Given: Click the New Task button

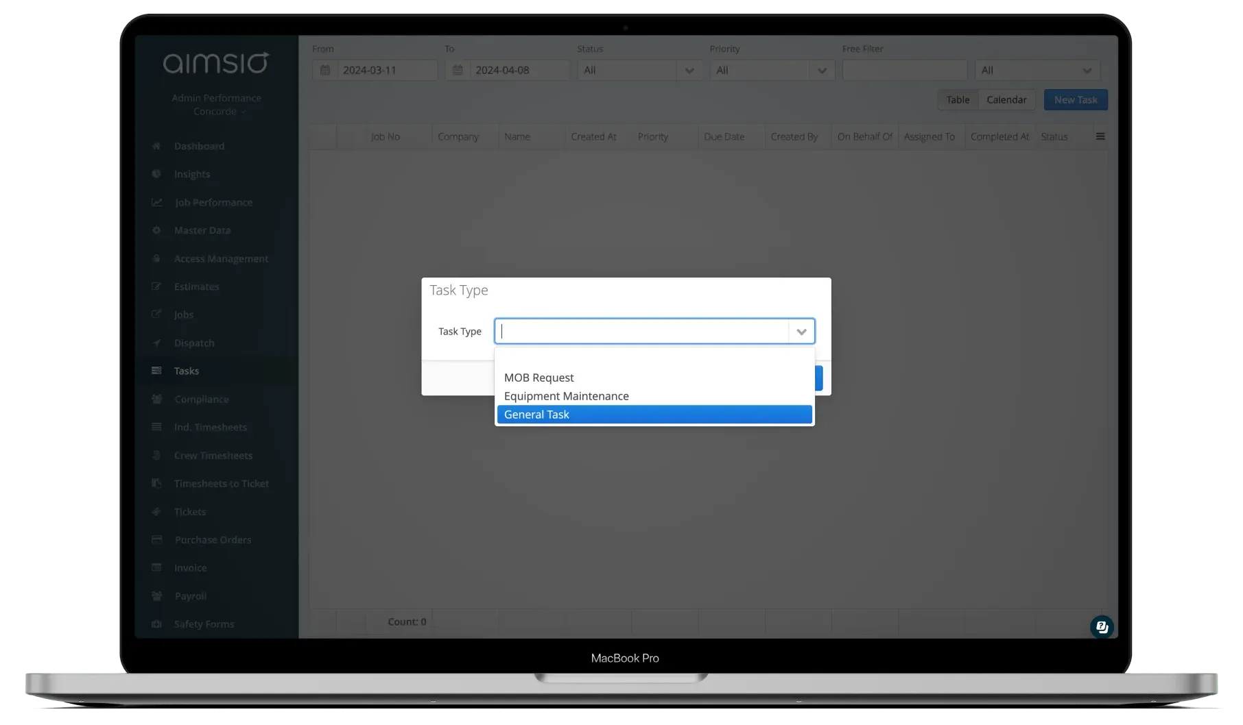Looking at the screenshot, I should [x=1075, y=99].
